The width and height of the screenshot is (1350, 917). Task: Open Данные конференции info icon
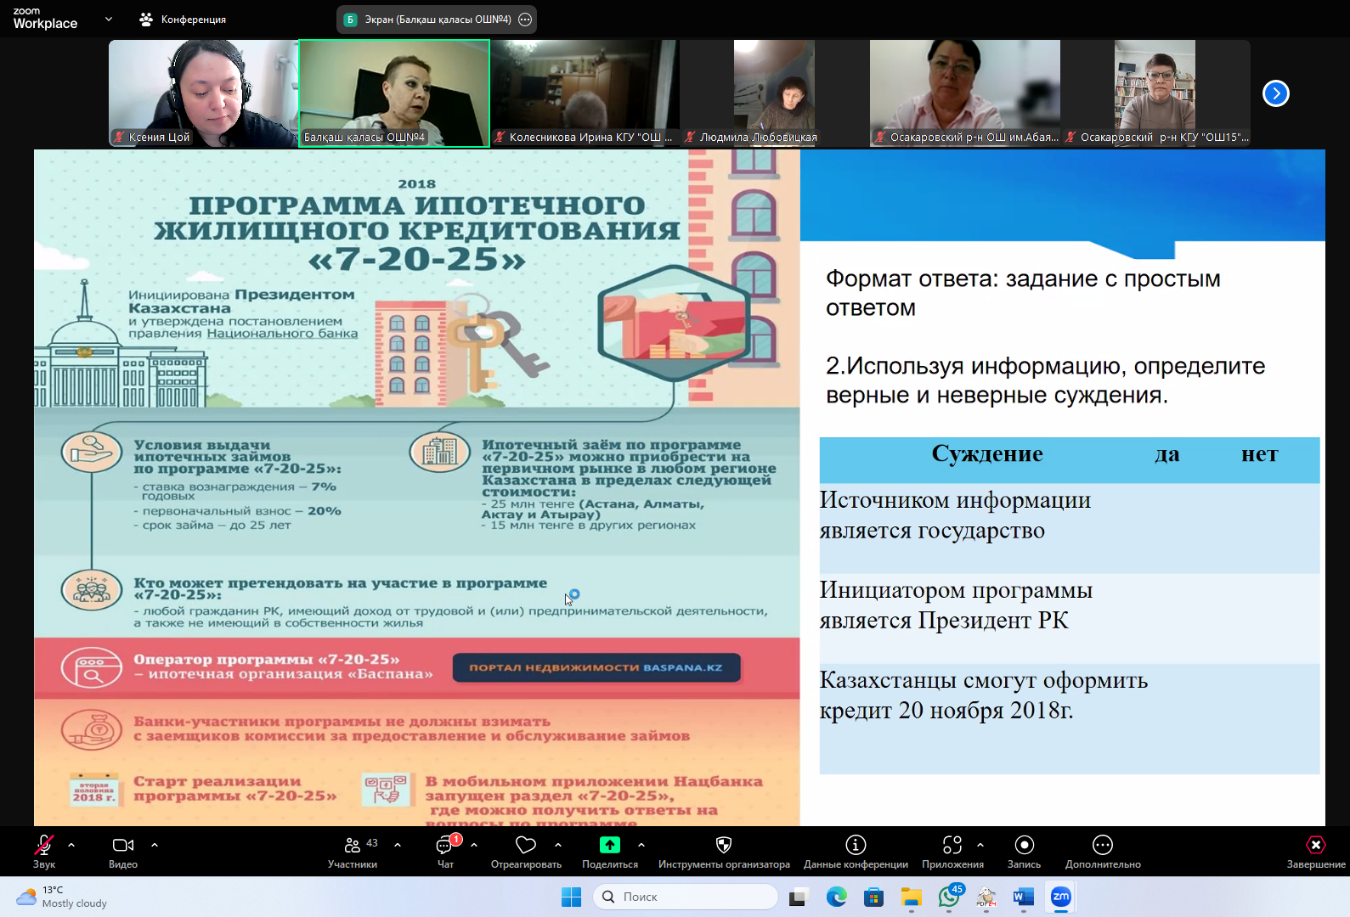[856, 846]
